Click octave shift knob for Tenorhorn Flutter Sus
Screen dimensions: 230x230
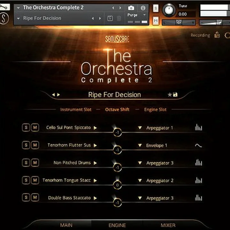(117, 150)
